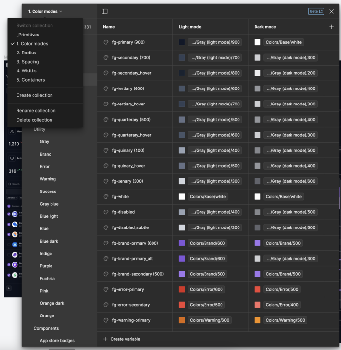The image size is (341, 350).
Task: Click the palette icon beside fg-disabled
Action: pyautogui.click(x=106, y=212)
